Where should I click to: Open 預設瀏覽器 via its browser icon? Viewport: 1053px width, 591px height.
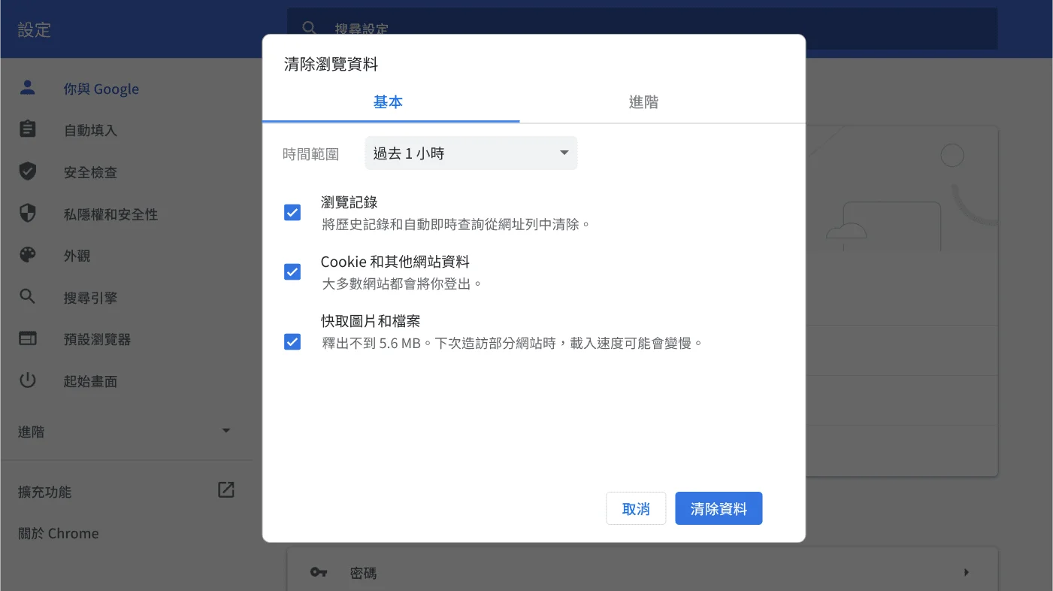tap(27, 338)
